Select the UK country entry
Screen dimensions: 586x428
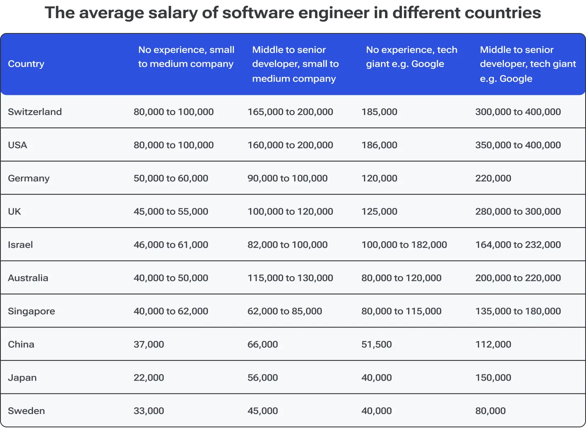pyautogui.click(x=14, y=211)
